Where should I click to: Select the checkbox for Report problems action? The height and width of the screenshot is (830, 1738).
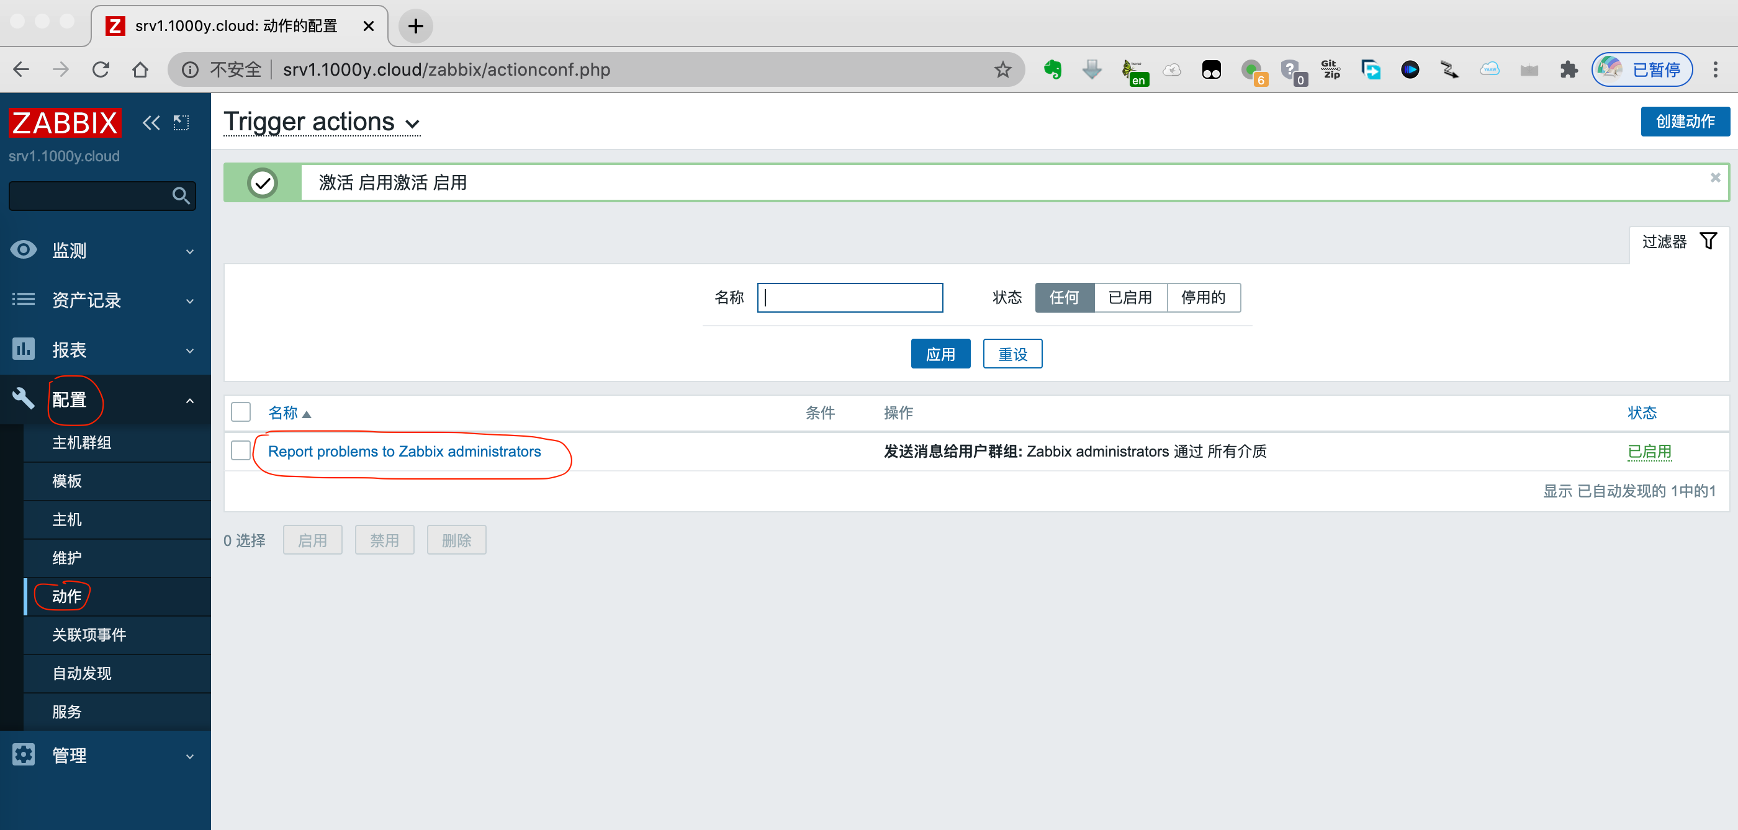[x=240, y=451]
